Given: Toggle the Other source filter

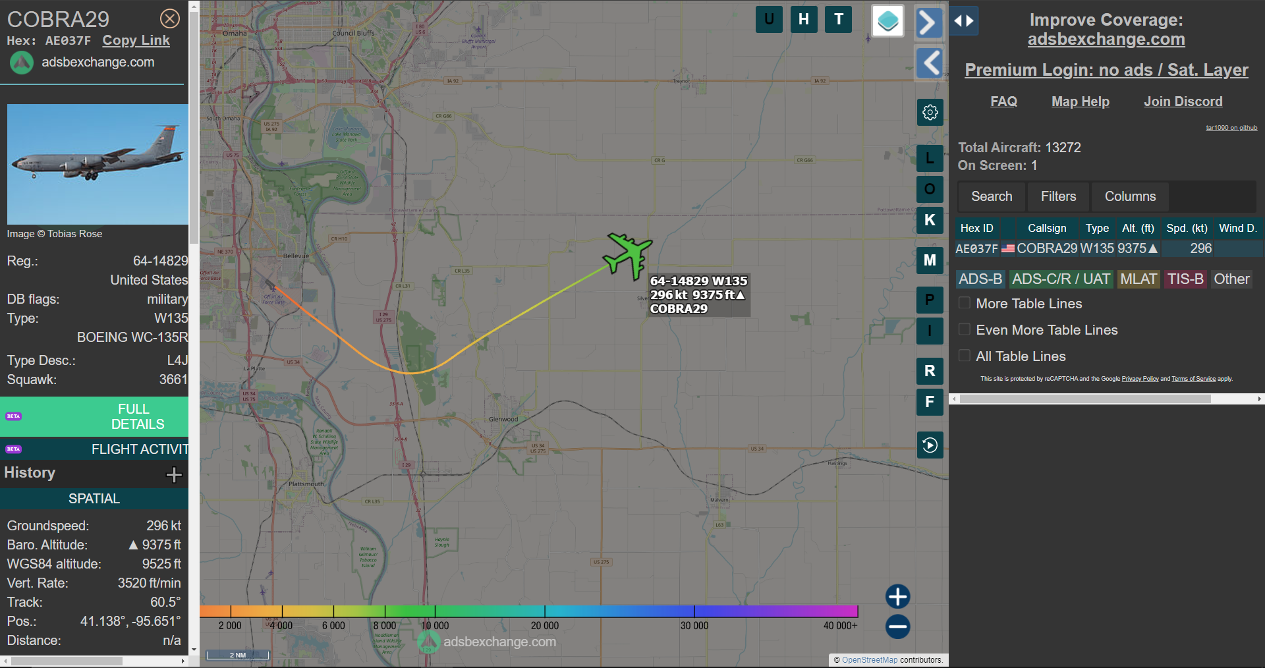Looking at the screenshot, I should (x=1231, y=279).
